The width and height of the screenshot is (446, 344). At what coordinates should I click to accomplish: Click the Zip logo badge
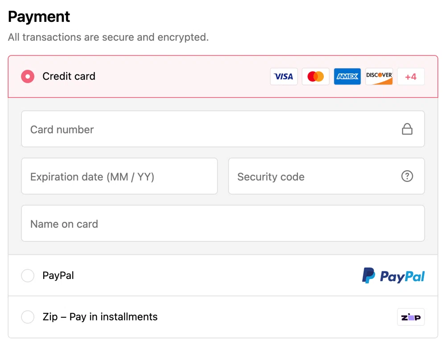411,317
